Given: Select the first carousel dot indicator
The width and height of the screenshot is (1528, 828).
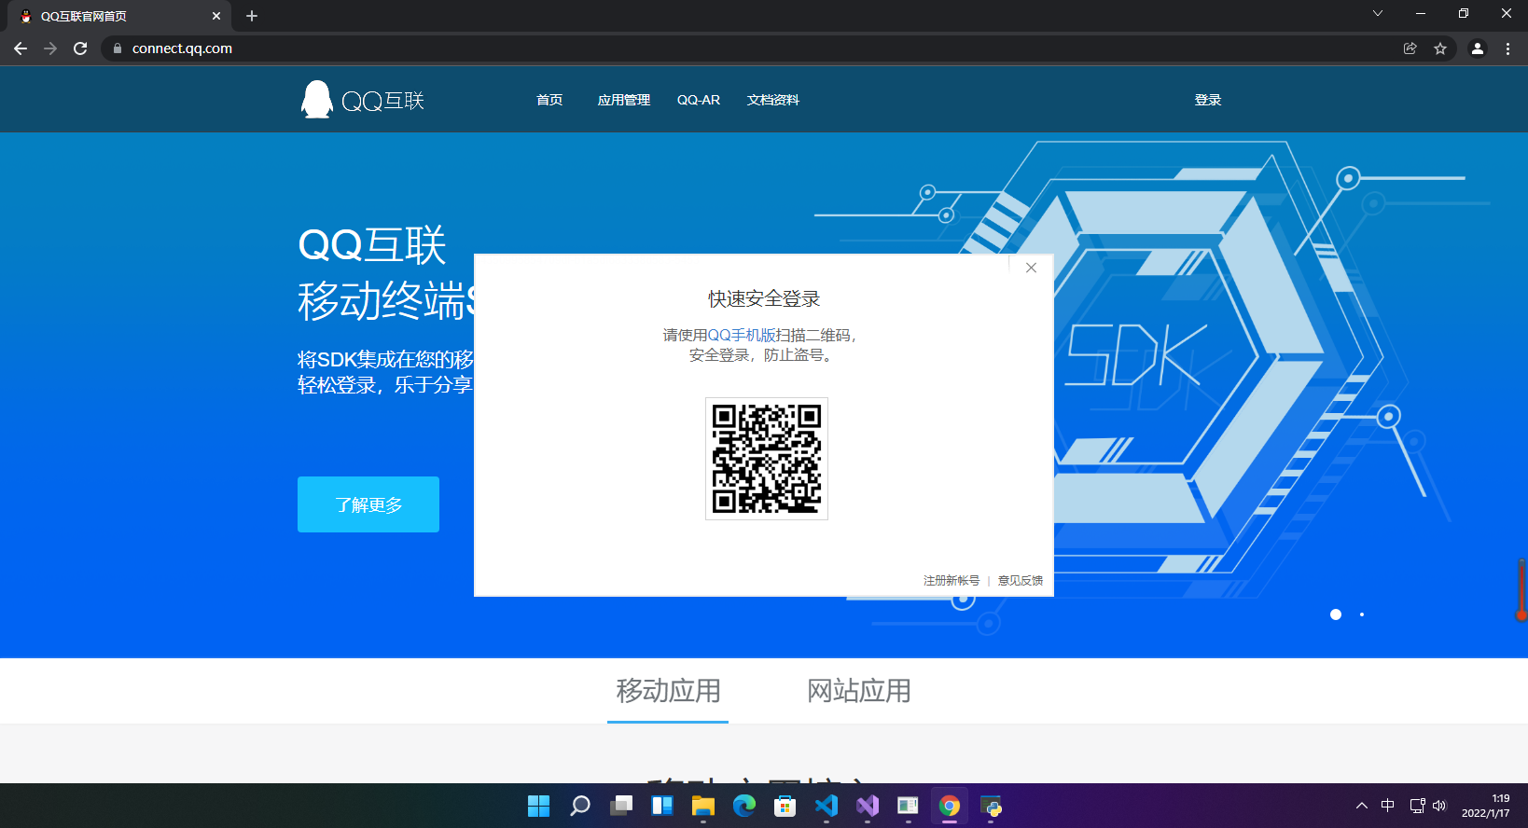Looking at the screenshot, I should [1336, 614].
